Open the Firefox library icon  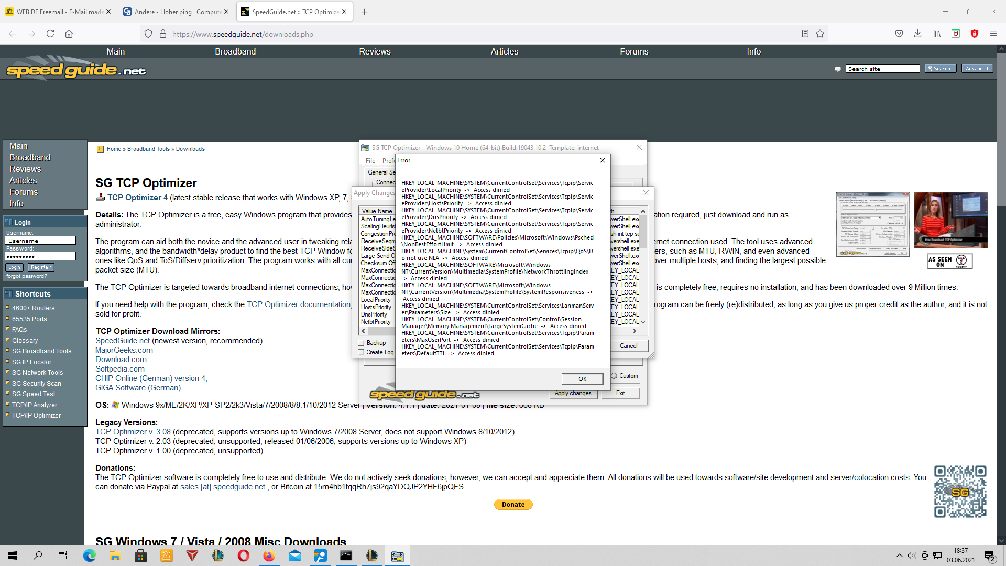coord(937,34)
